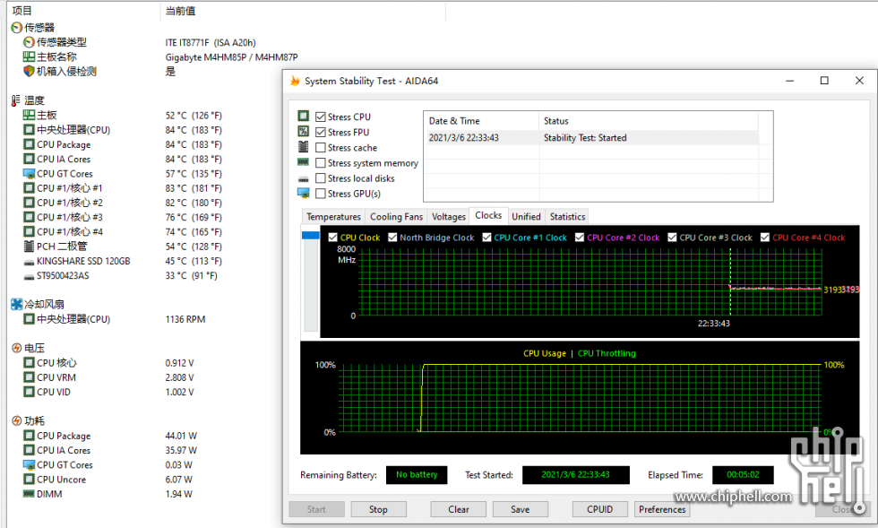Screen dimensions: 878x528
Task: Click the fan icon beside 冷却风扇
Action: click(x=17, y=305)
